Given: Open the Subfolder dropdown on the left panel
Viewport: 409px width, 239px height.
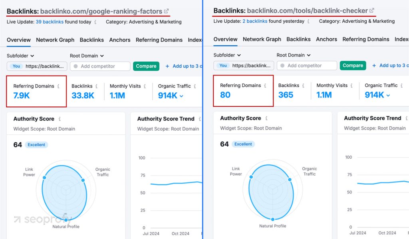Looking at the screenshot, I should [x=20, y=56].
